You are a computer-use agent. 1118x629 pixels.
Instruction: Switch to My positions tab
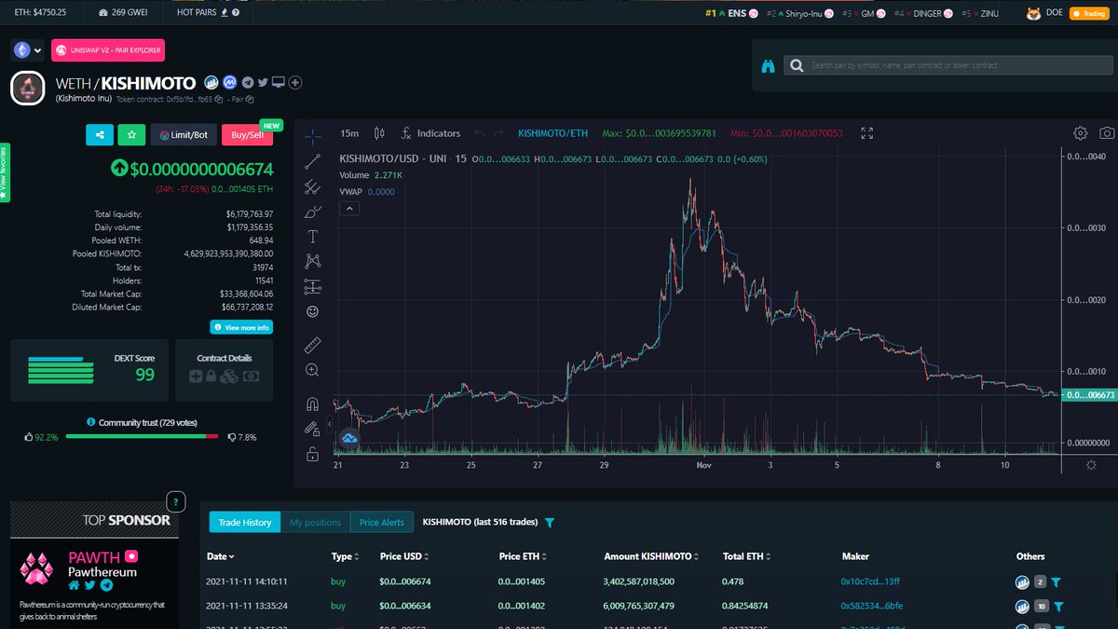[x=315, y=523]
